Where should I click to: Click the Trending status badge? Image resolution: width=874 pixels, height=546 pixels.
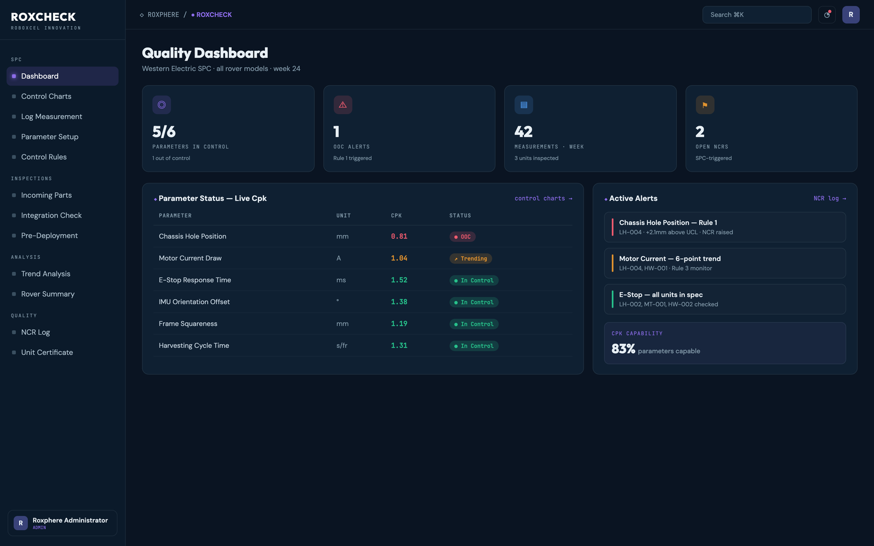pyautogui.click(x=470, y=259)
